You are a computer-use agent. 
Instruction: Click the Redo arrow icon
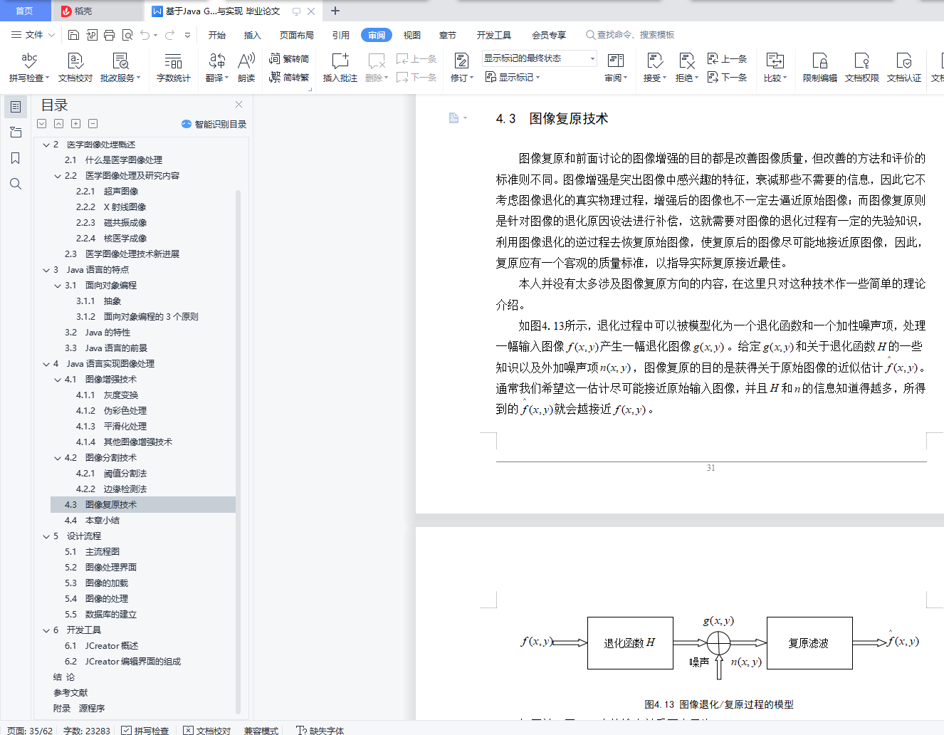170,35
